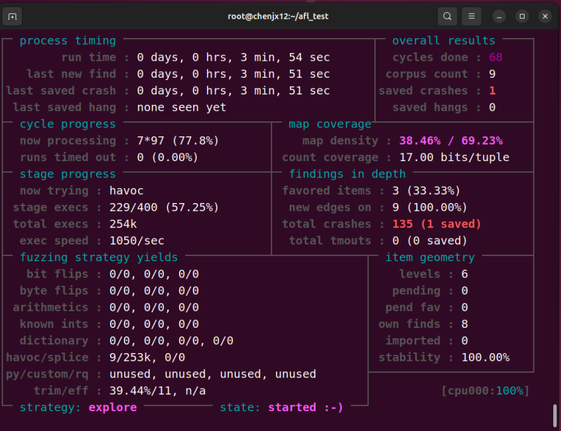Image resolution: width=561 pixels, height=431 pixels.
Task: Click the terminal scrollbar thumb
Action: (555, 415)
